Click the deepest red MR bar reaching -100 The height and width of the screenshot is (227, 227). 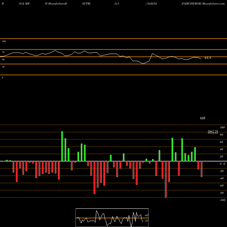coord(166,179)
